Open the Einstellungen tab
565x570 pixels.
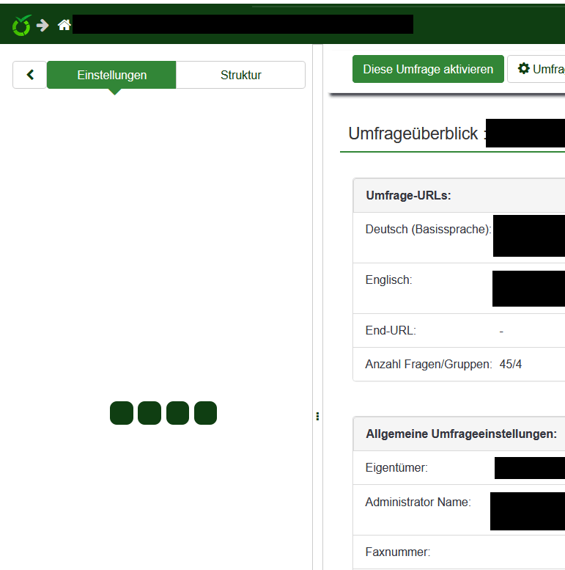point(111,75)
